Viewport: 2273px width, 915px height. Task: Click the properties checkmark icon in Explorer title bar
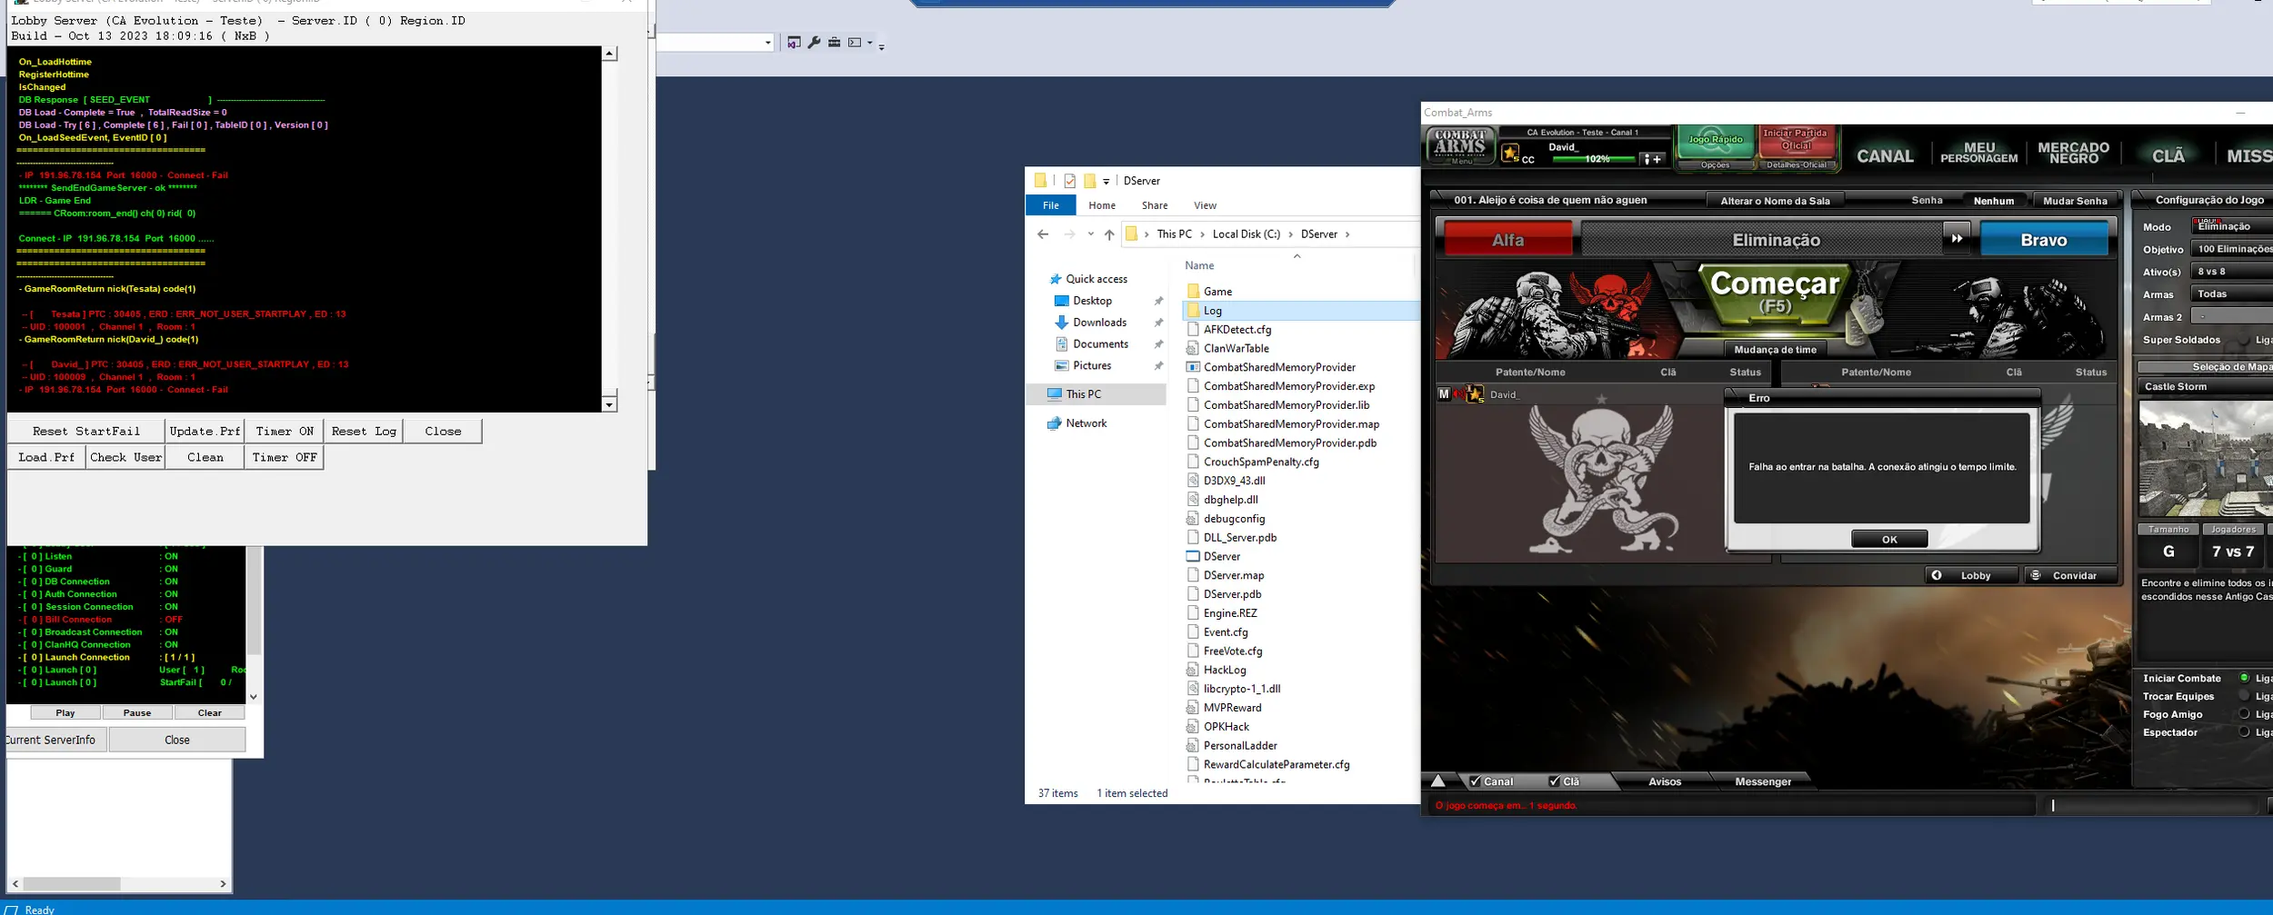click(1069, 181)
